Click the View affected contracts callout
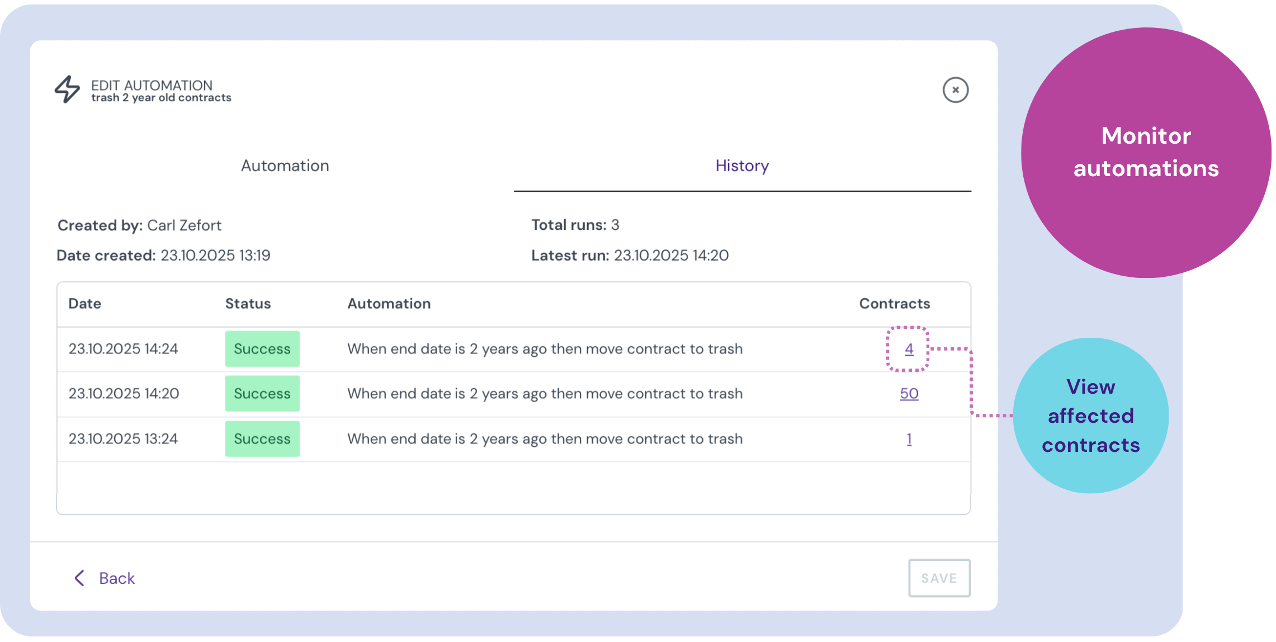 [x=1090, y=416]
